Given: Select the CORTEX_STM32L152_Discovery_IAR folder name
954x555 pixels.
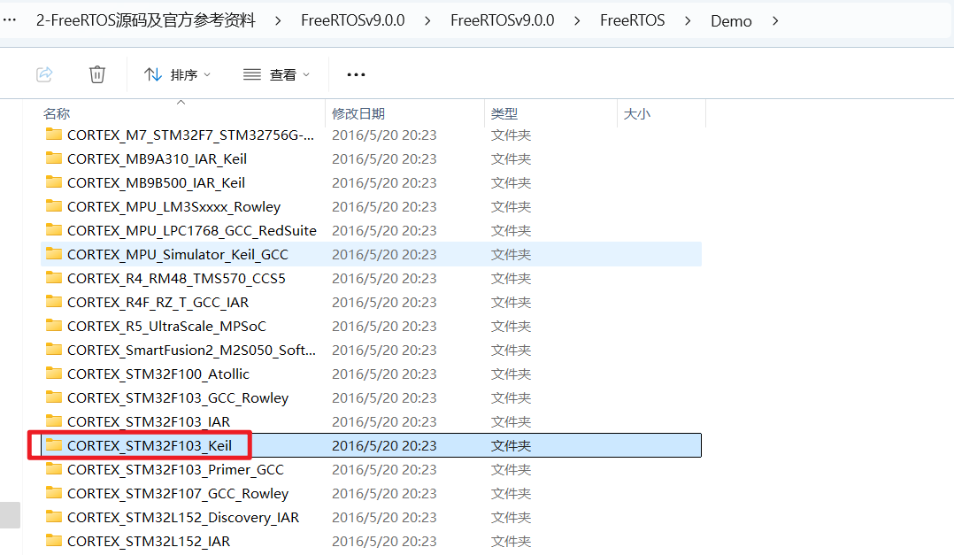Looking at the screenshot, I should [183, 517].
